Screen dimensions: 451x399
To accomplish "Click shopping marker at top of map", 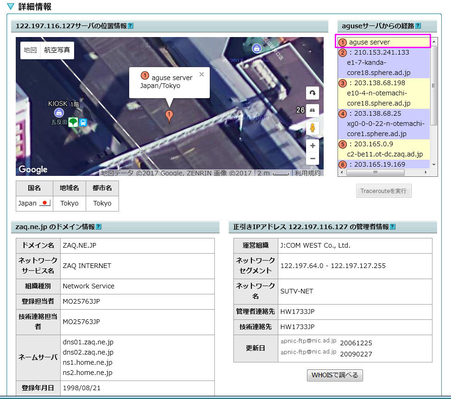I will pos(257,48).
